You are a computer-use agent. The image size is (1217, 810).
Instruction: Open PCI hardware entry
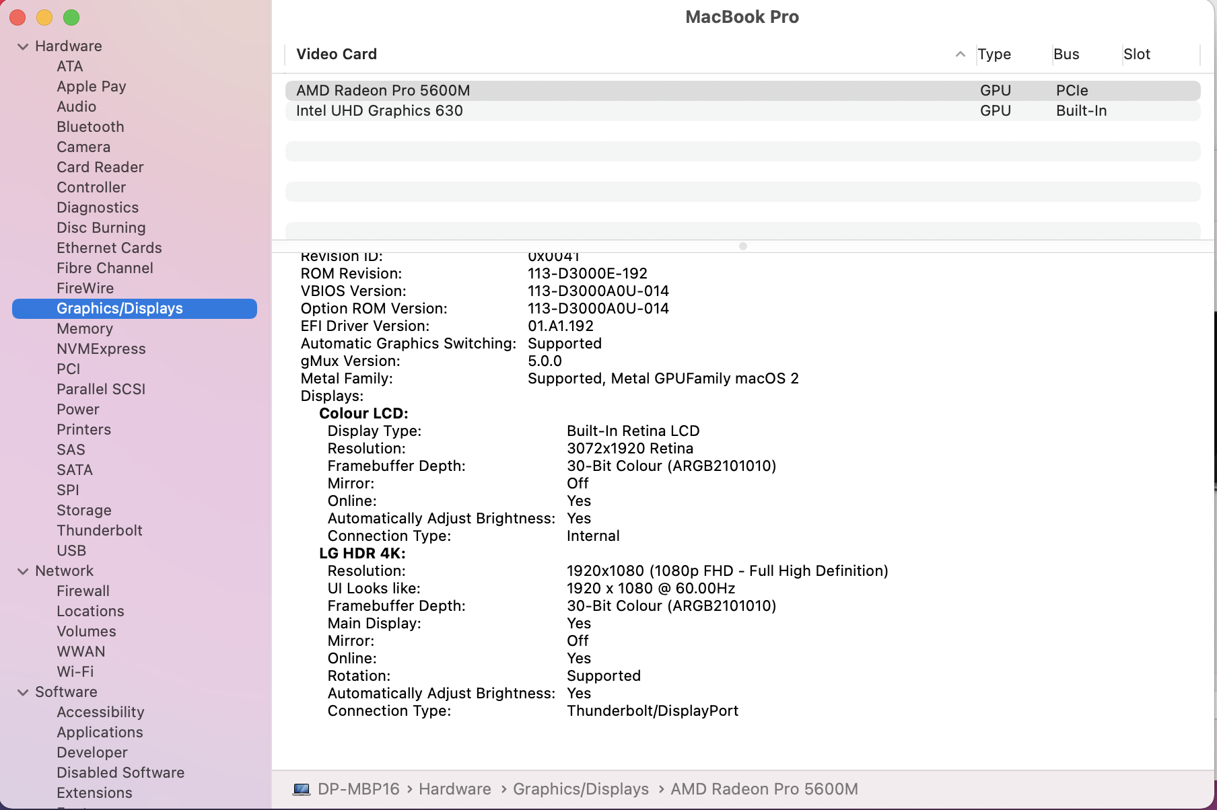point(69,369)
